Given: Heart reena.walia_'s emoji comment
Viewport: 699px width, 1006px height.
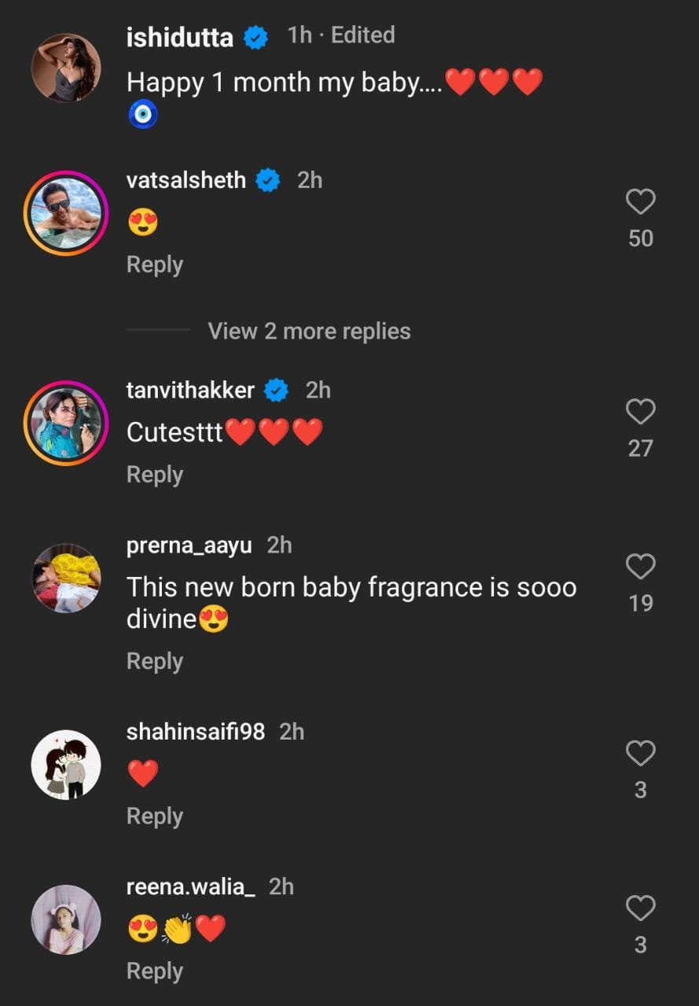Looking at the screenshot, I should (x=640, y=909).
